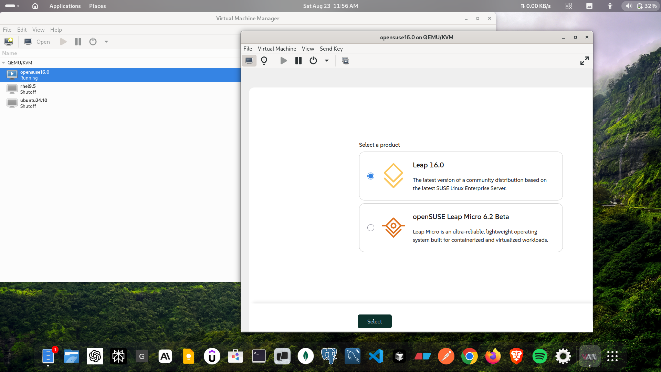Click the Name column header in VM list
Image resolution: width=661 pixels, height=372 pixels.
click(x=9, y=53)
